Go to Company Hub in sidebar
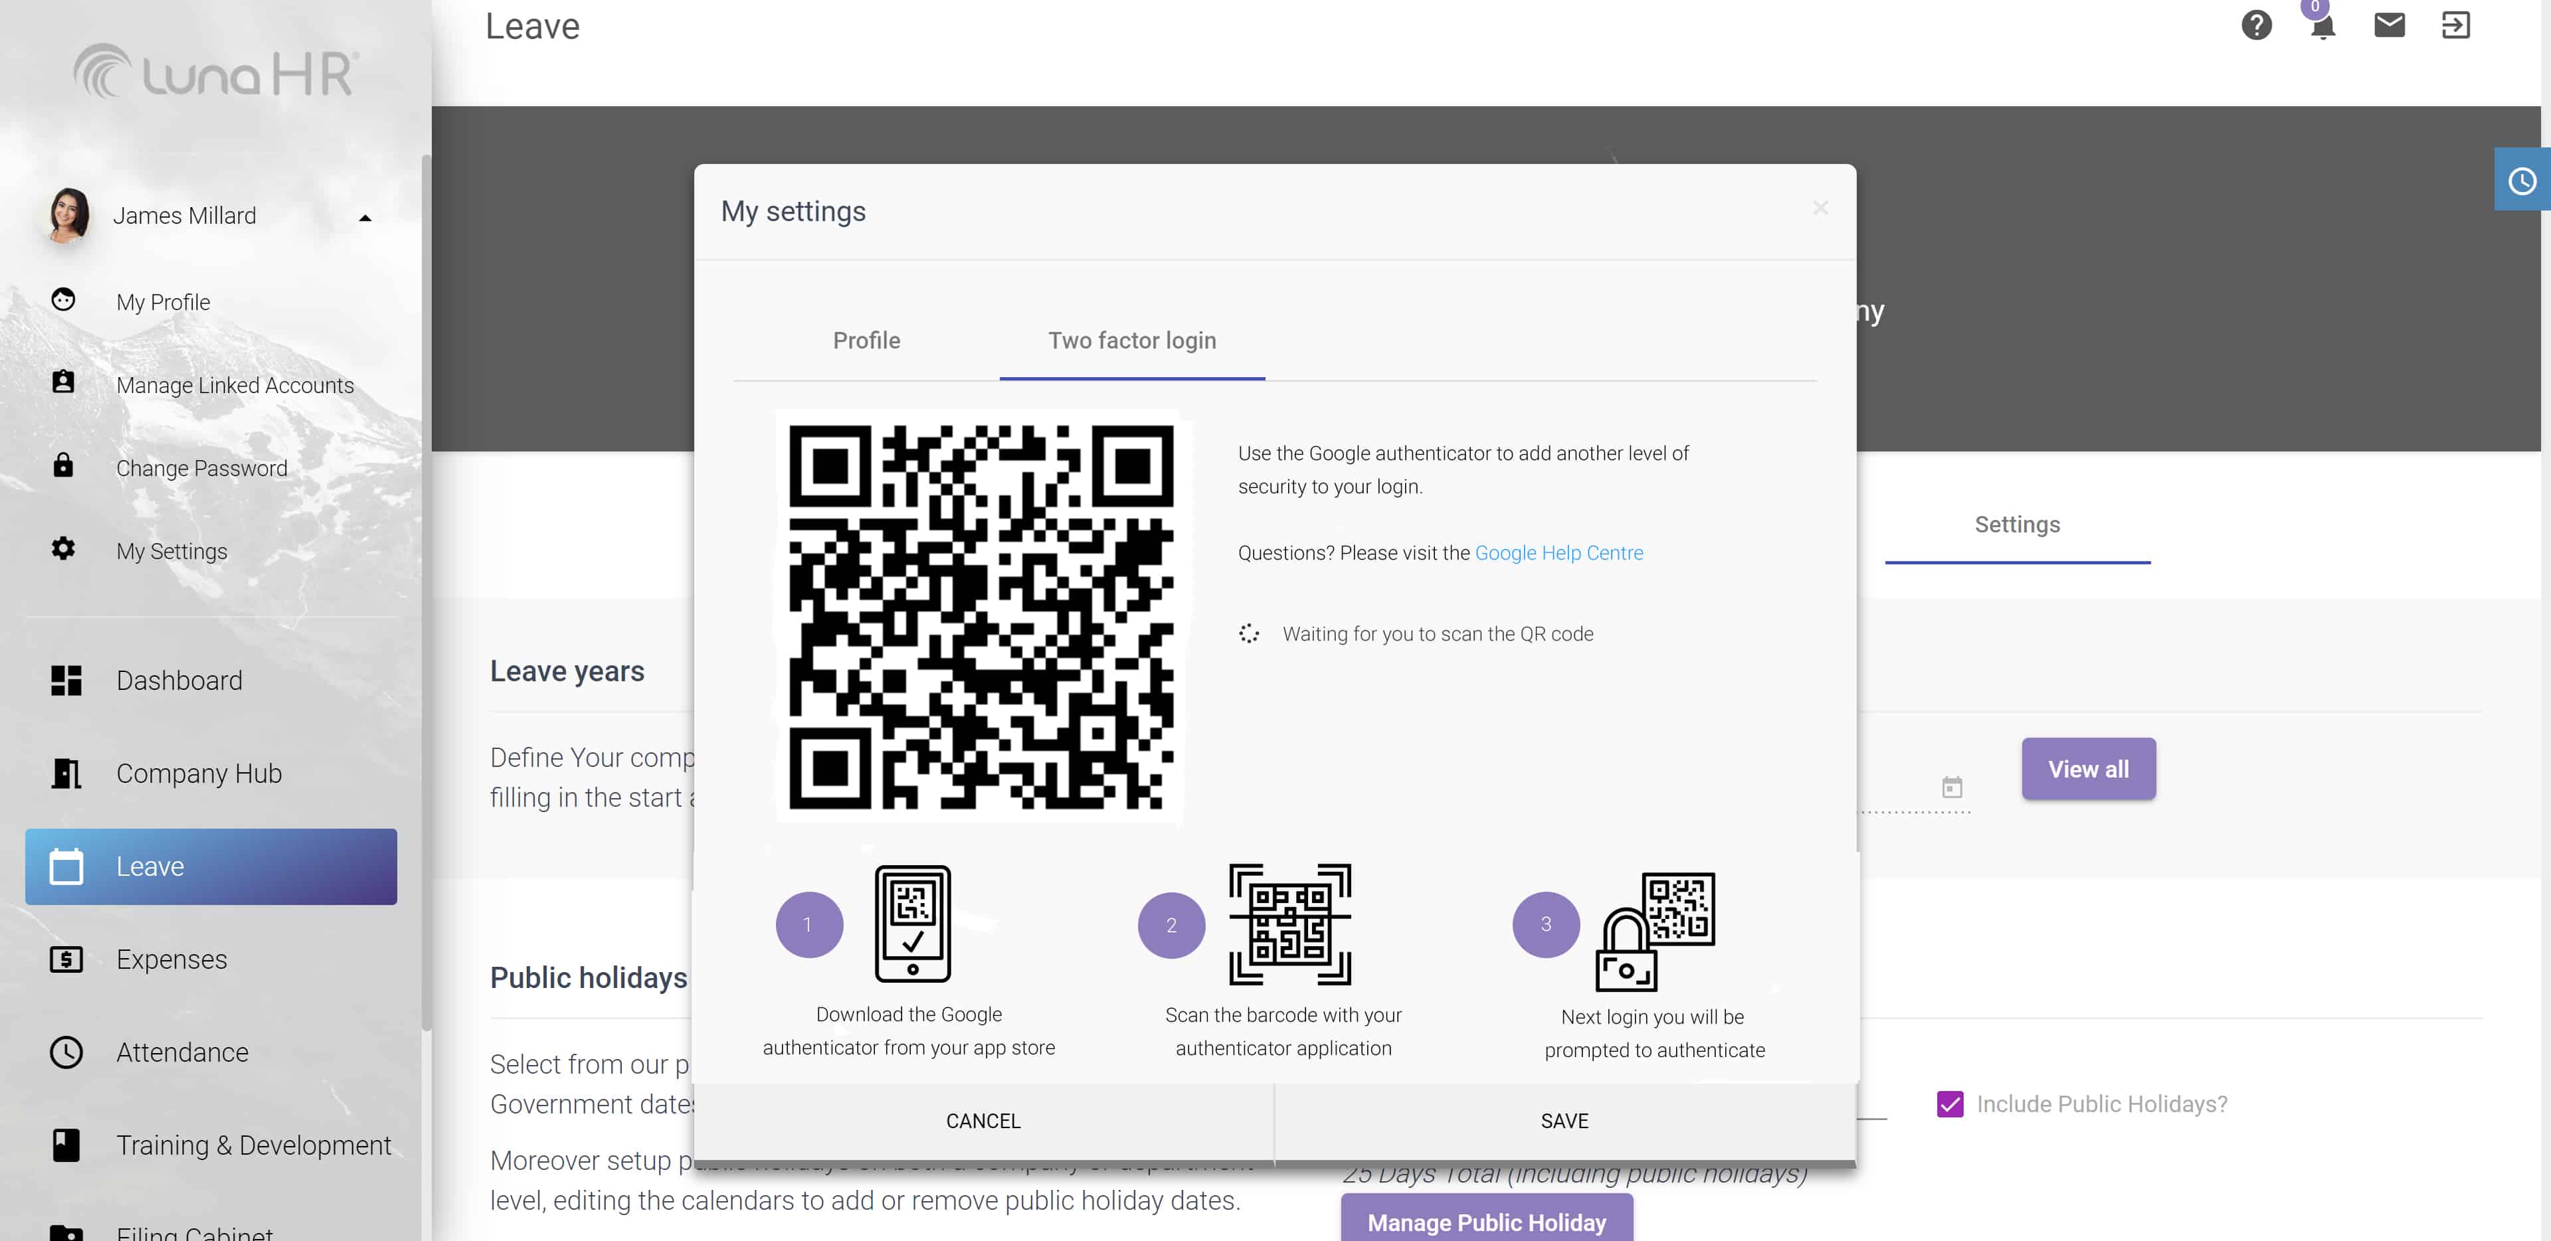The height and width of the screenshot is (1241, 2551). click(211, 773)
